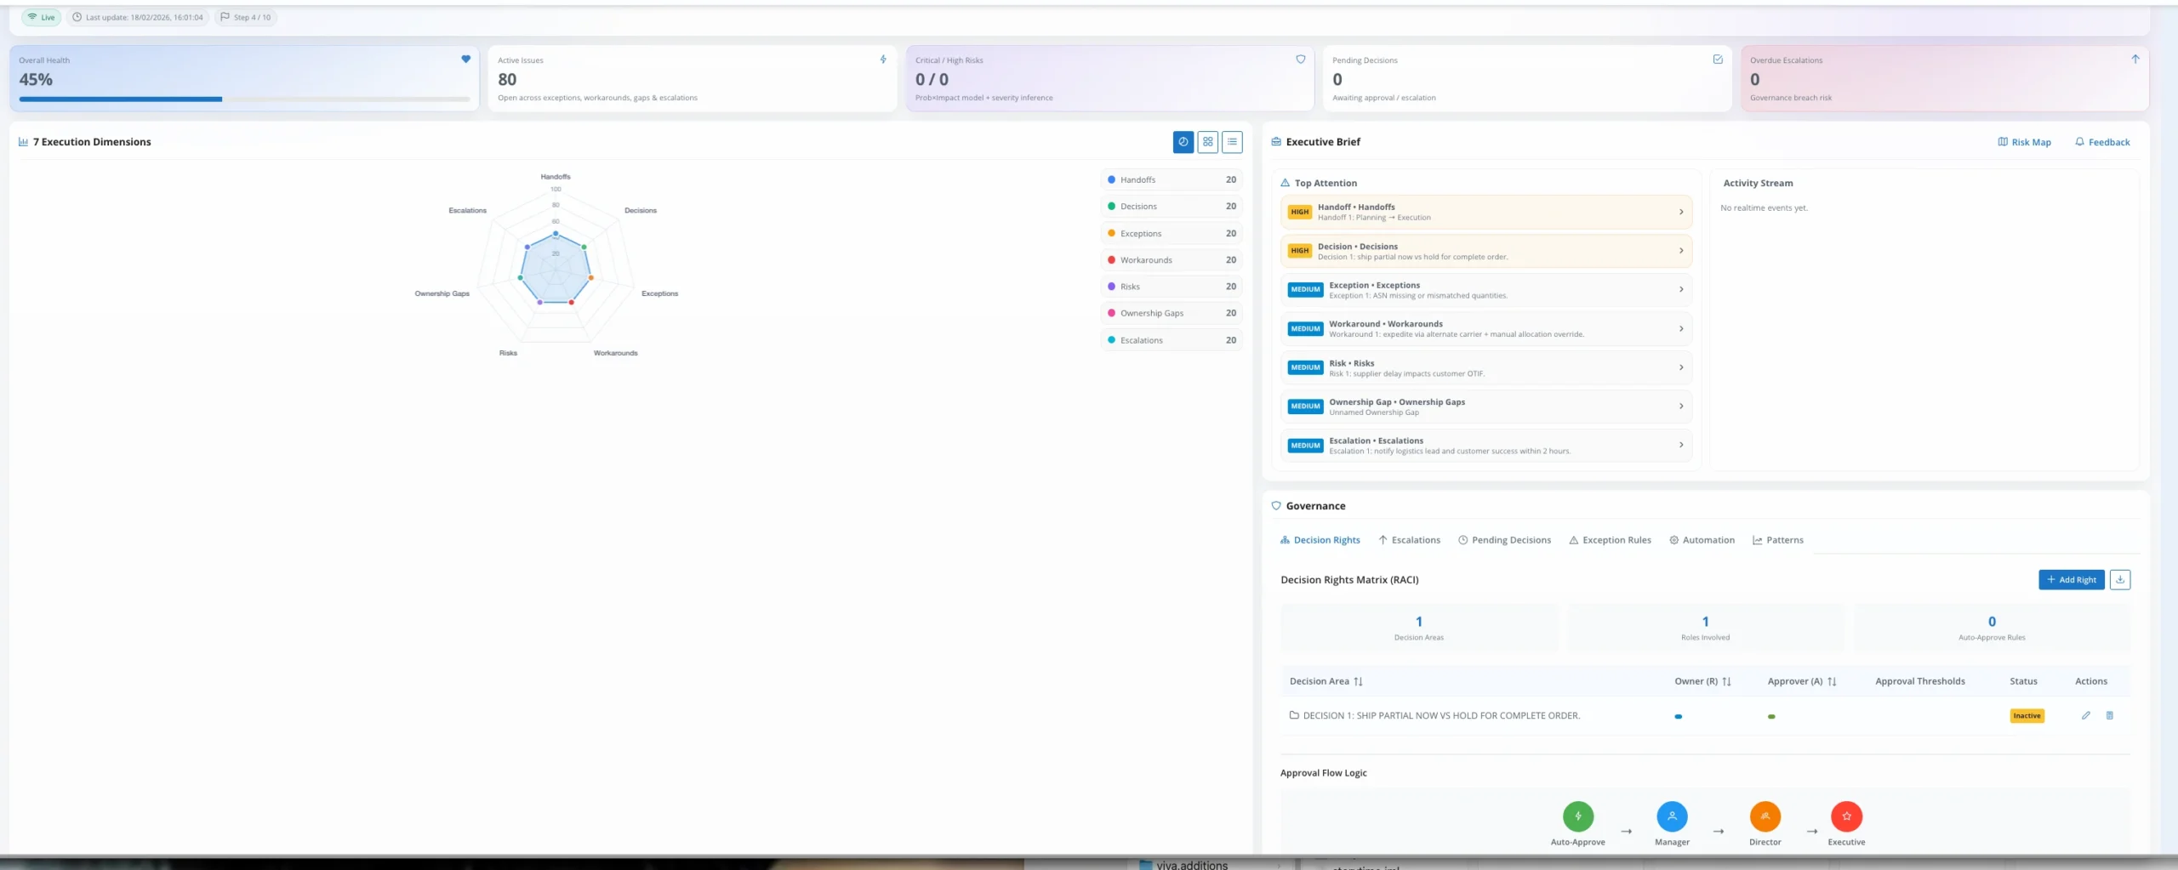The height and width of the screenshot is (870, 2178).
Task: Click the Auto-Approve flow node icon
Action: pyautogui.click(x=1577, y=816)
